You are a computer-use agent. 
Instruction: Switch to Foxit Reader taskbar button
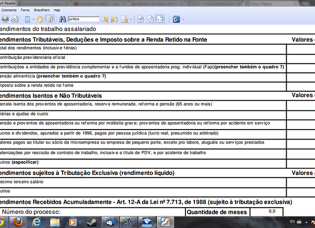click(x=165, y=222)
